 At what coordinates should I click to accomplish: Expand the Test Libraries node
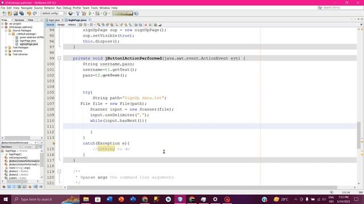tap(6, 54)
